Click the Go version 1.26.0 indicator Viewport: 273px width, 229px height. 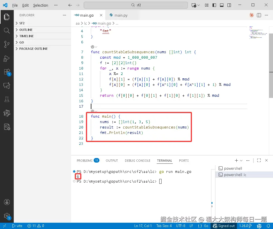(245, 226)
